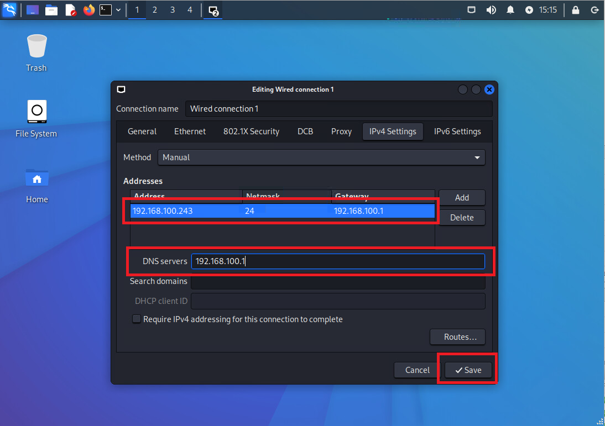Image resolution: width=605 pixels, height=426 pixels.
Task: Maximize the Editing Wired connection dialog
Action: click(x=476, y=90)
